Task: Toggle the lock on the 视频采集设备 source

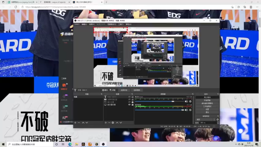Action: [x=132, y=99]
